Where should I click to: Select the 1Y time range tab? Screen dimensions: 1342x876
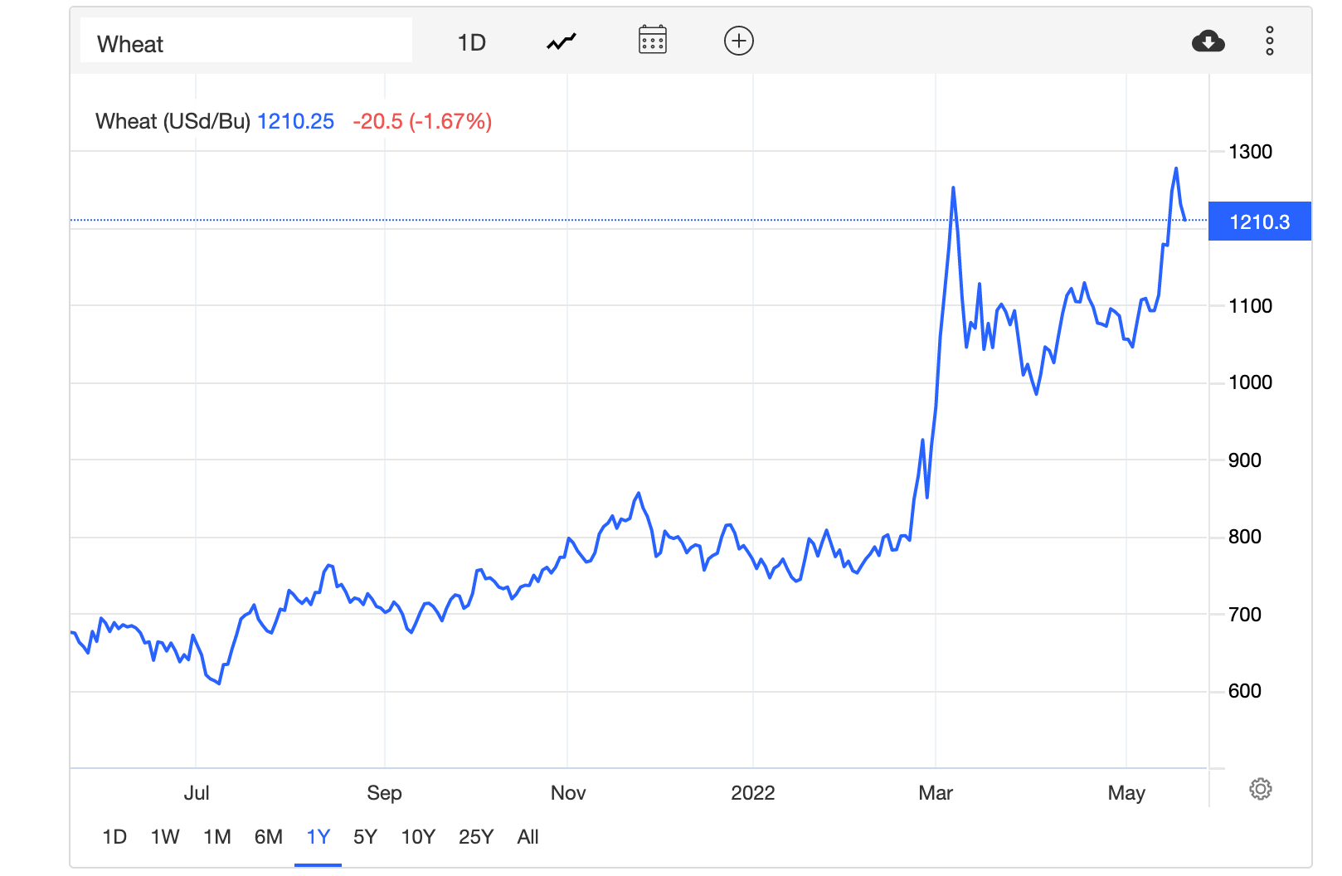tap(318, 837)
